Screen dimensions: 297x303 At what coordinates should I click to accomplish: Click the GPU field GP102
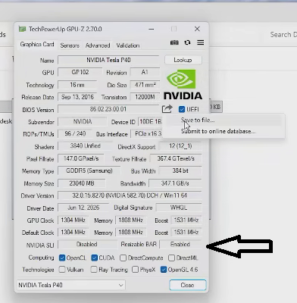80,72
